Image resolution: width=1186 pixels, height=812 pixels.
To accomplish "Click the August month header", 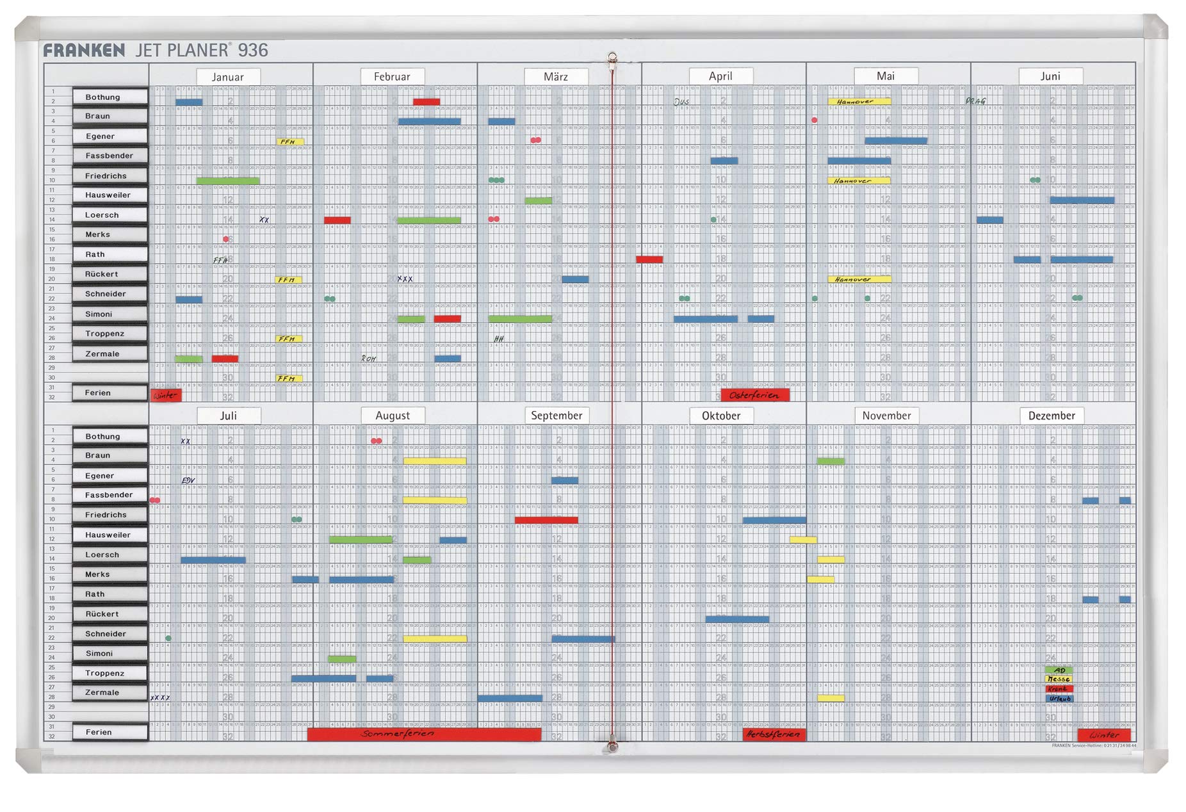I will click(393, 416).
